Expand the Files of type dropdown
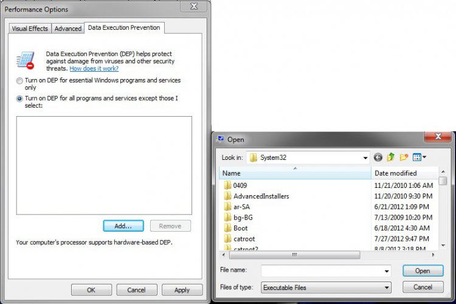The width and height of the screenshot is (456, 304). pyautogui.click(x=387, y=287)
